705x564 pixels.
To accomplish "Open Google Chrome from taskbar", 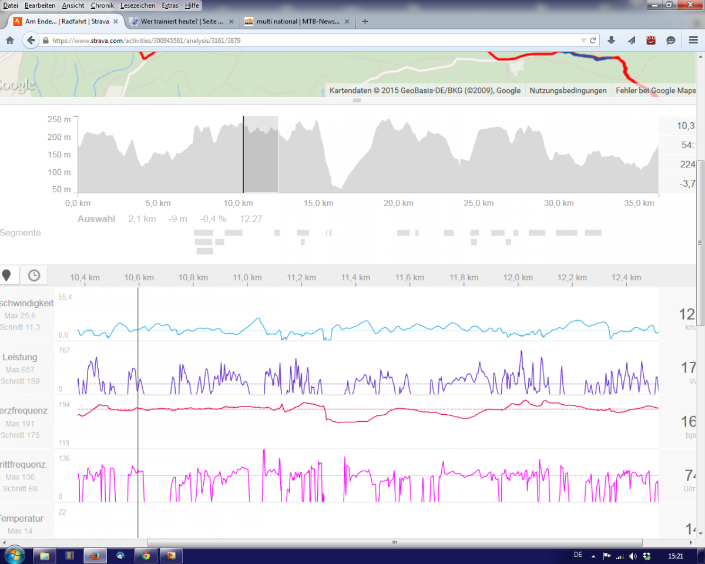I will 146,555.
